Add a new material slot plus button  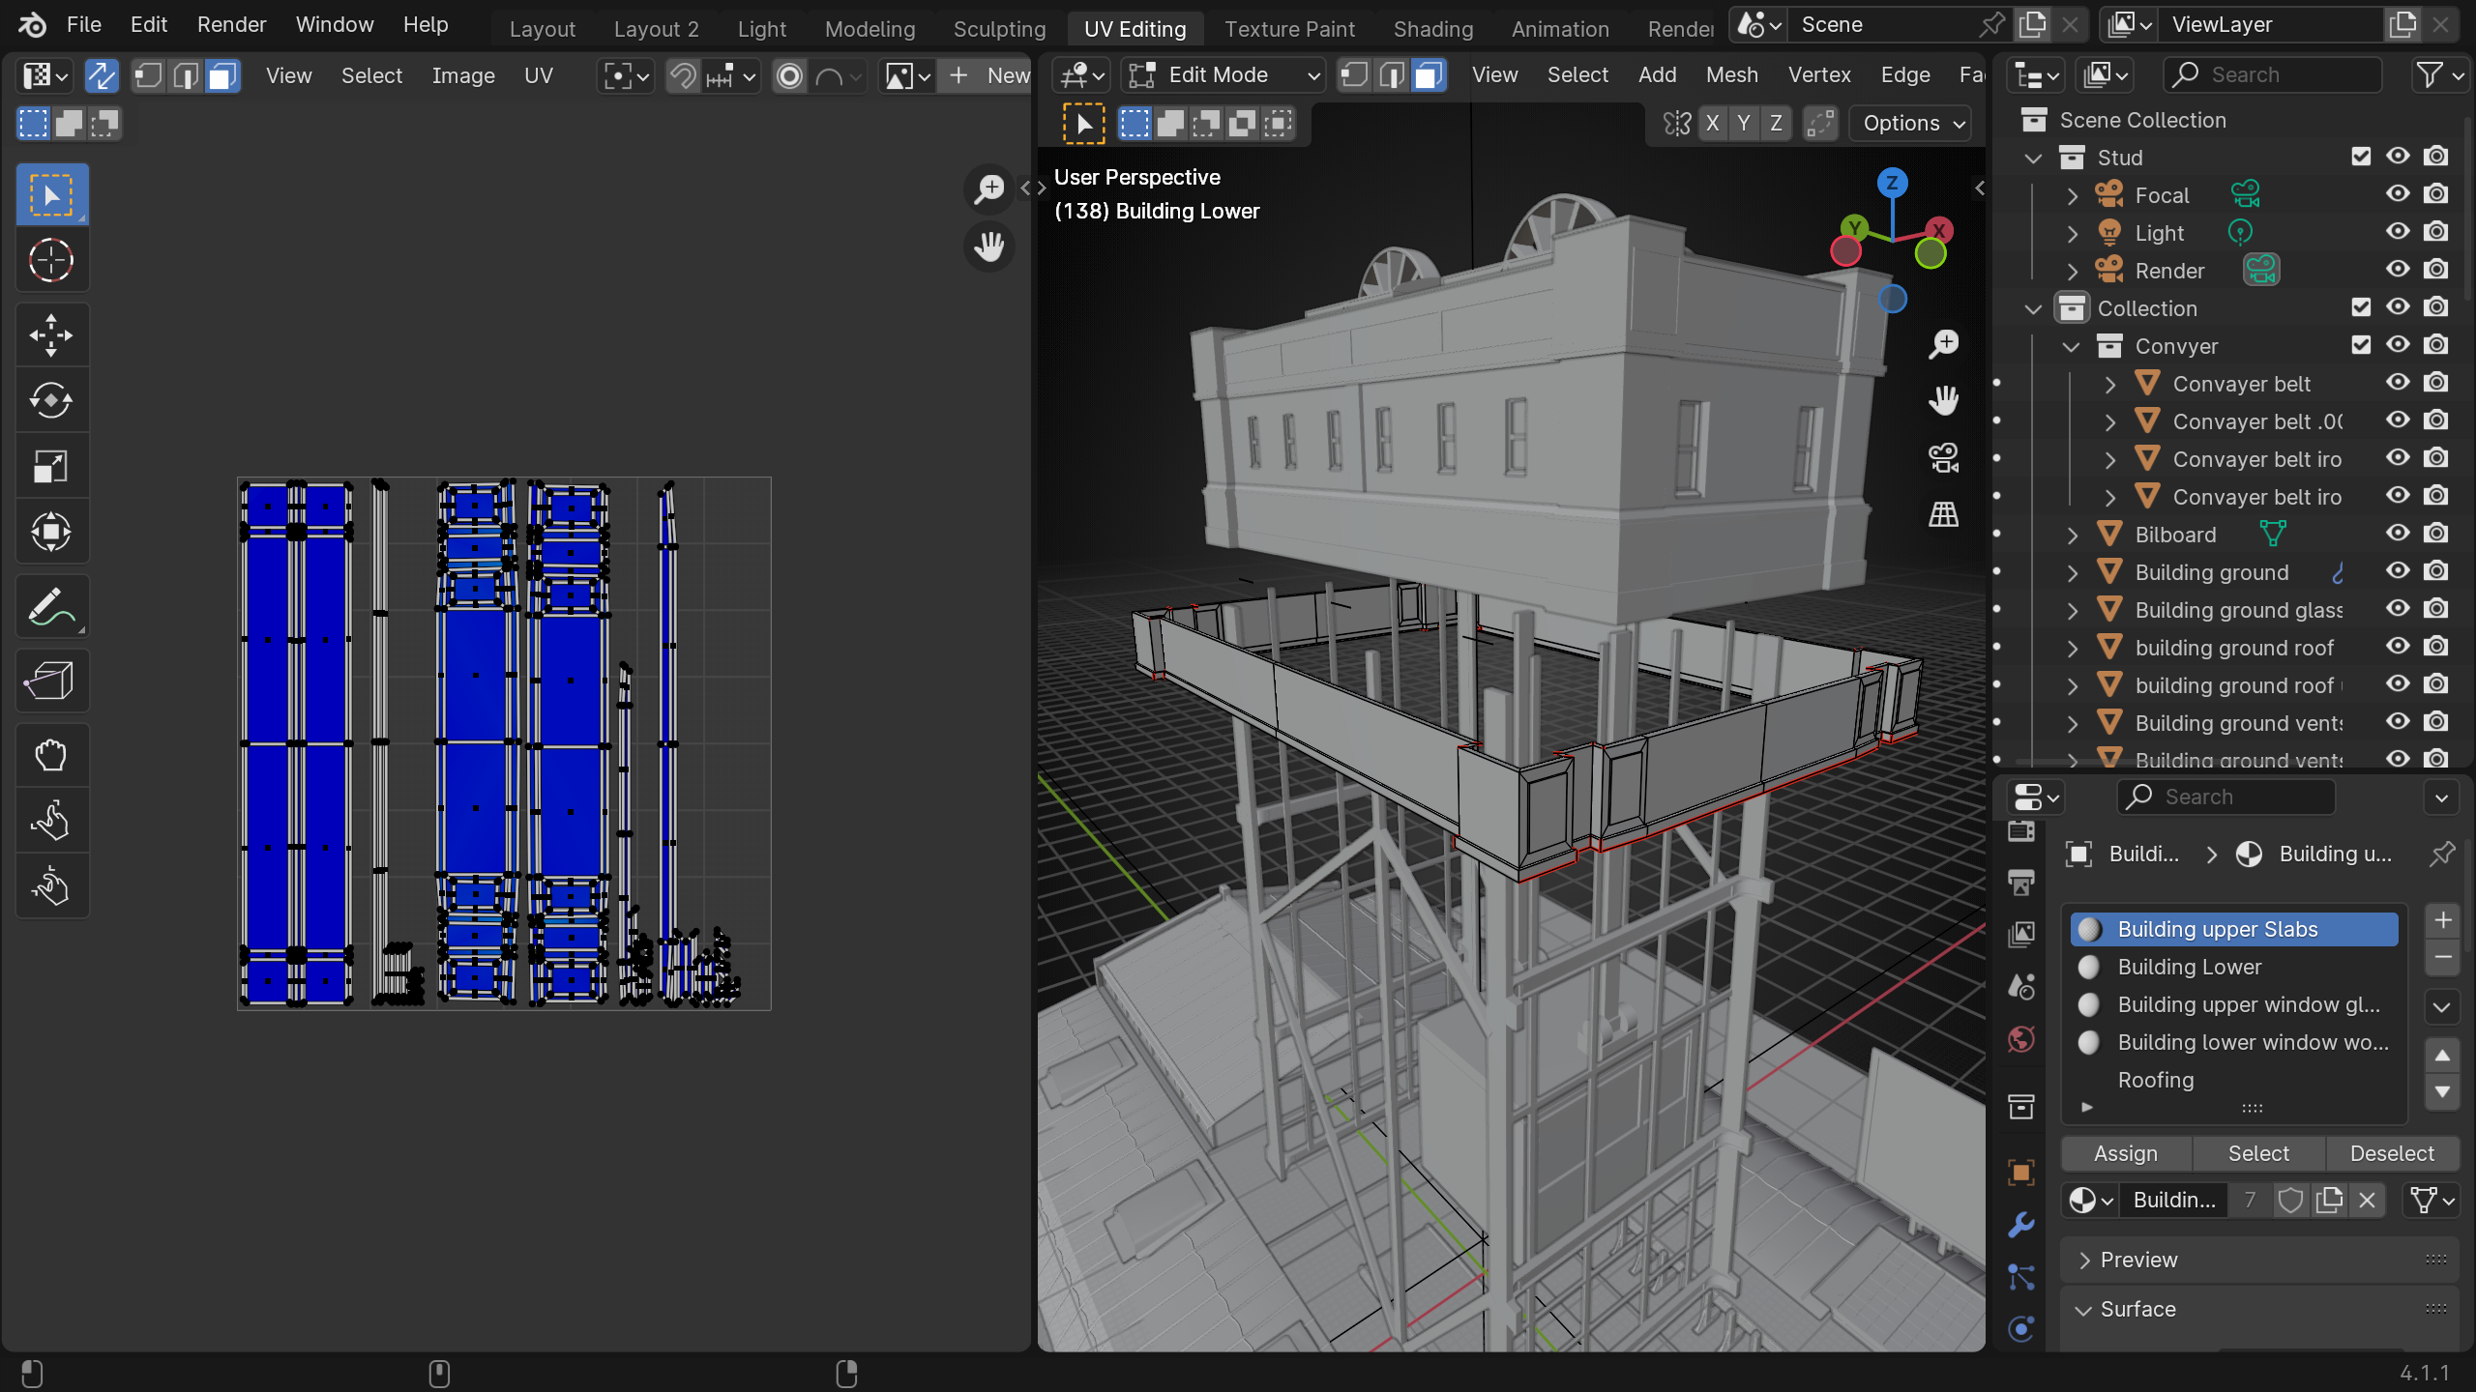pyautogui.click(x=2442, y=920)
